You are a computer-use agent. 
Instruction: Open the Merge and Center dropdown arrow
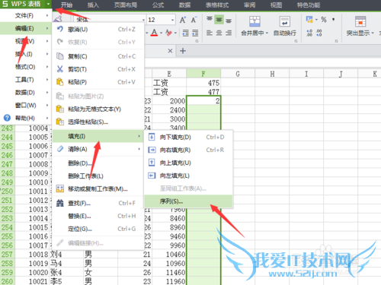267,33
